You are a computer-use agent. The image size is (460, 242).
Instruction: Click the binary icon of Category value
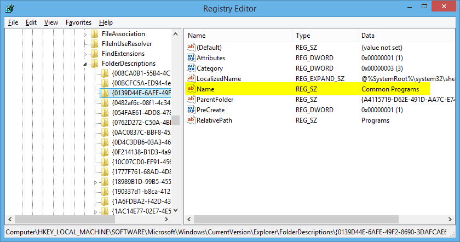191,68
